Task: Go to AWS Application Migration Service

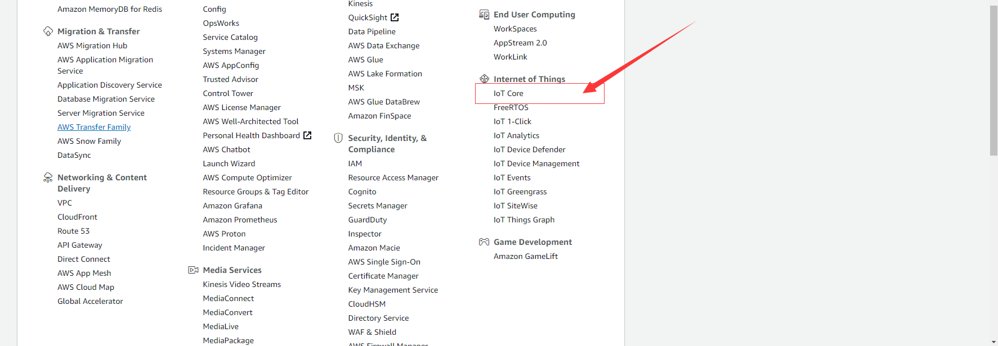Action: pyautogui.click(x=105, y=65)
